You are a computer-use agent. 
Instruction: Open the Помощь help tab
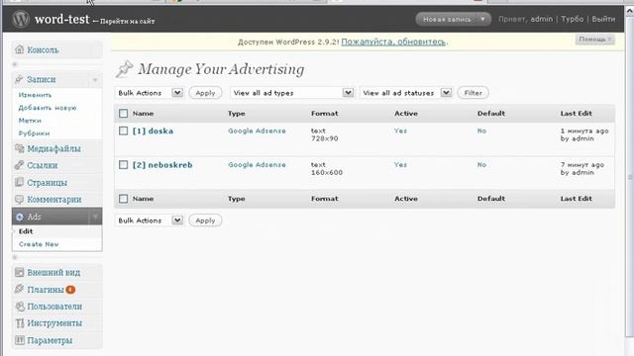(594, 40)
